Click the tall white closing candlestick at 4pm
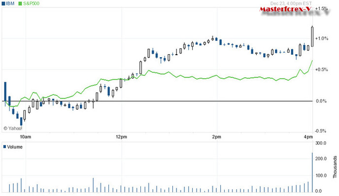This screenshot has width=339, height=196. click(312, 36)
